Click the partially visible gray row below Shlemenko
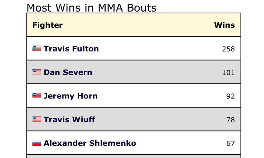The width and height of the screenshot is (264, 158). click(134, 156)
